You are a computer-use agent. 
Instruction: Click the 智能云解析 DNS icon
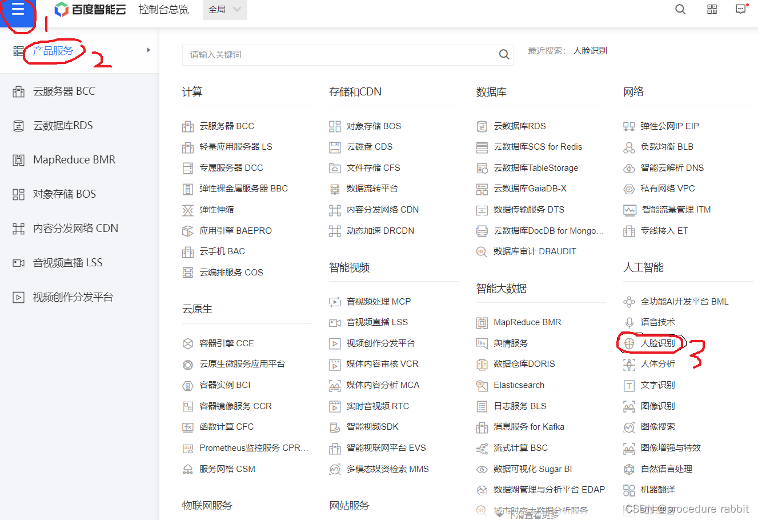pos(629,168)
